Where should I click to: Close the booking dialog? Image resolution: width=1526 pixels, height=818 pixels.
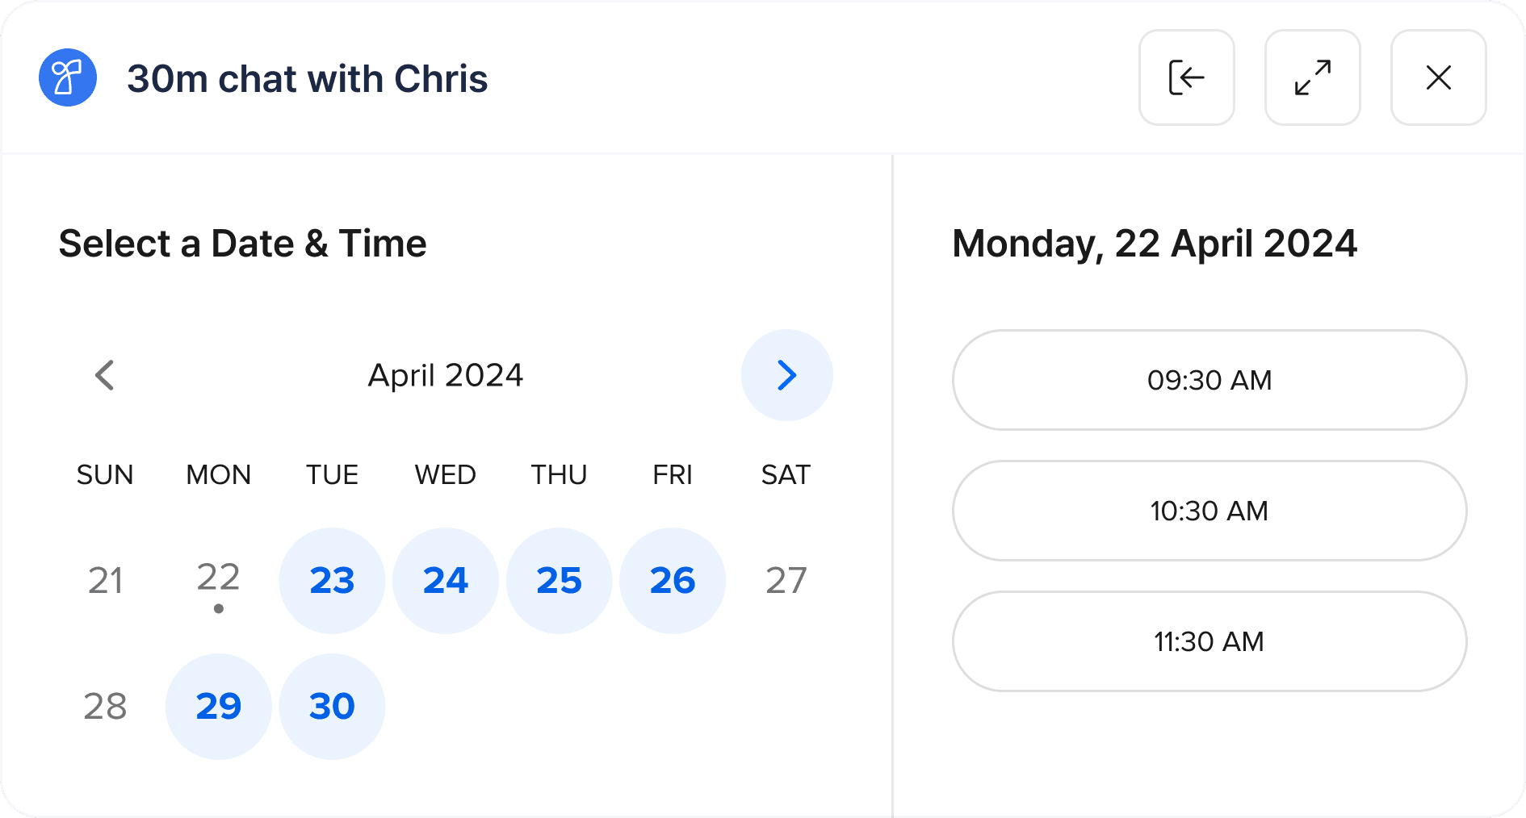tap(1438, 77)
